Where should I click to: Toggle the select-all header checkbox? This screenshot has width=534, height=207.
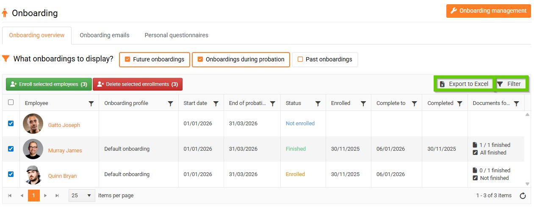pos(11,102)
